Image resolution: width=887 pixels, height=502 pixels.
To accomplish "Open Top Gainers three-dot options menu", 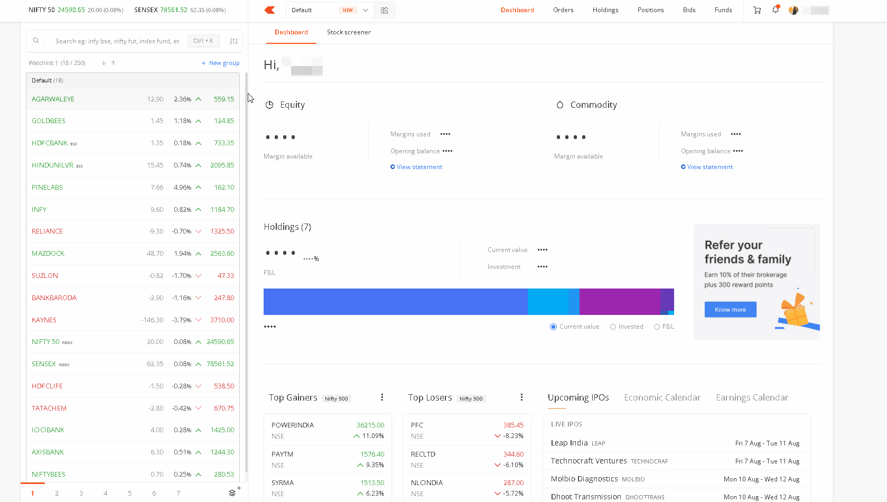I will (x=382, y=397).
